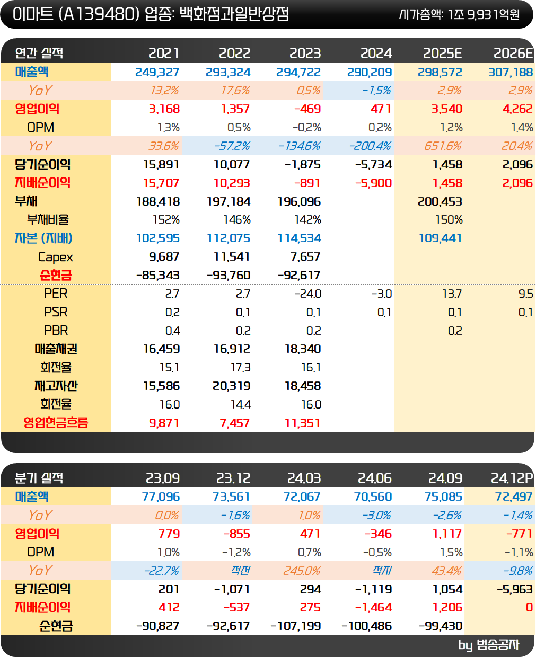Select the quarterly OPM value -1.1%
Image resolution: width=536 pixels, height=657 pixels.
point(519,552)
